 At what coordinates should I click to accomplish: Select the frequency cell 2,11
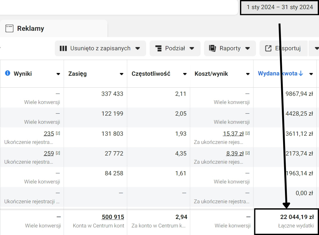pos(181,94)
